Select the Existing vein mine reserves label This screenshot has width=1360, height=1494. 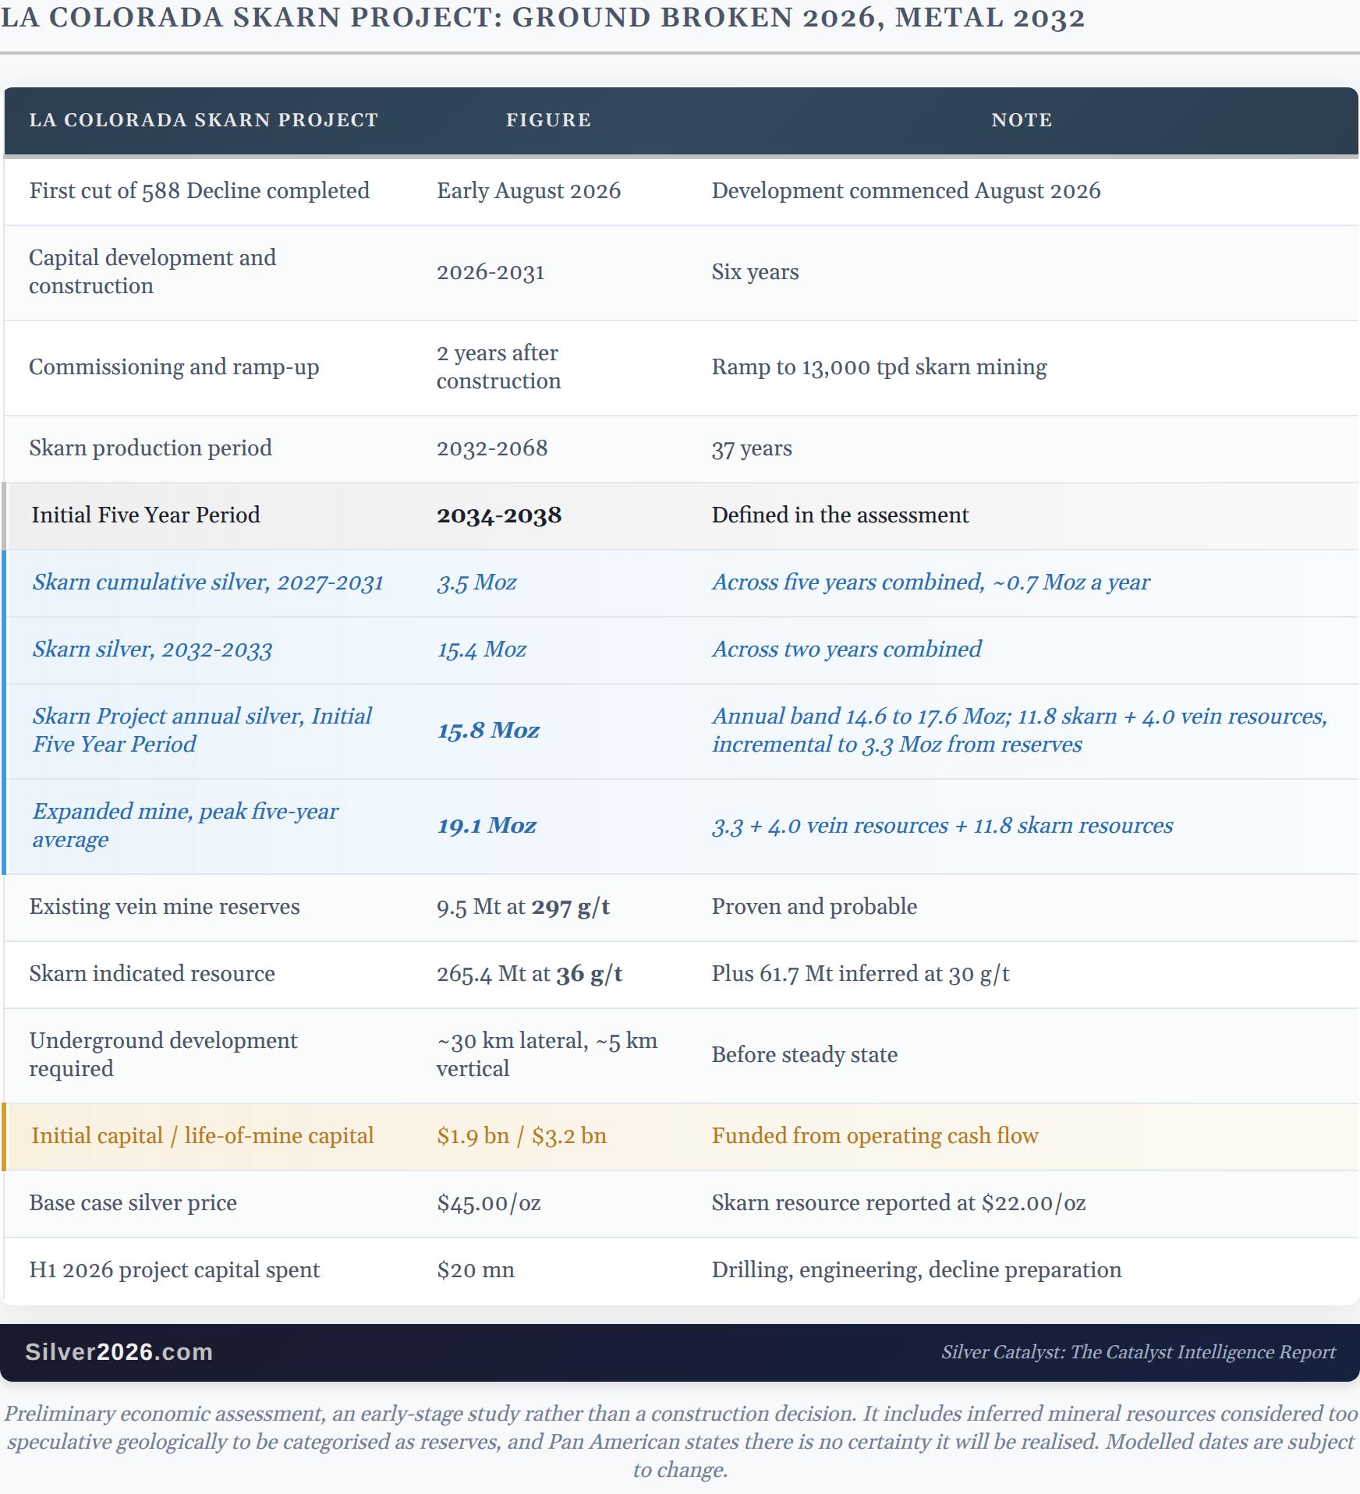(x=165, y=907)
